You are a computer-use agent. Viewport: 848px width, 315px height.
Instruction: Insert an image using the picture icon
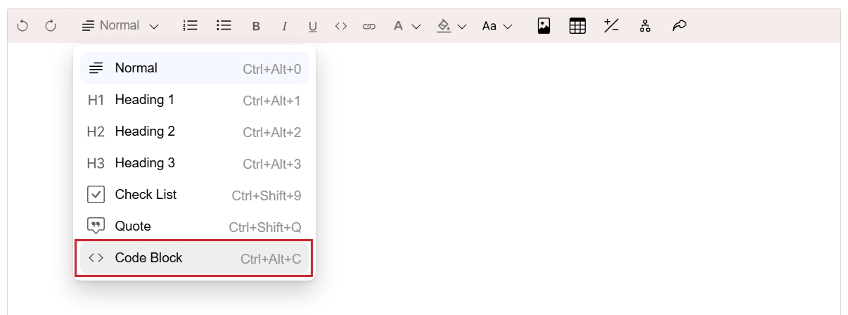click(x=544, y=26)
